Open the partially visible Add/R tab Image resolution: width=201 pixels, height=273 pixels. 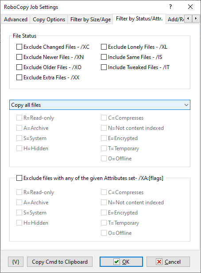coord(175,19)
